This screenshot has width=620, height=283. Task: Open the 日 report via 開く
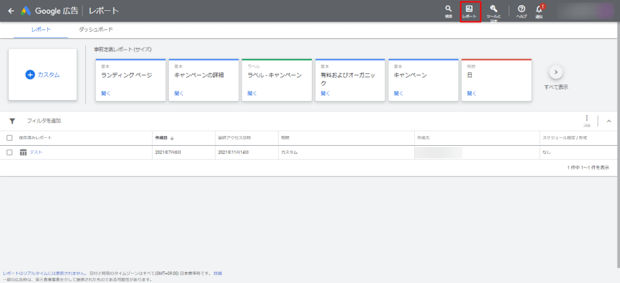click(x=472, y=94)
